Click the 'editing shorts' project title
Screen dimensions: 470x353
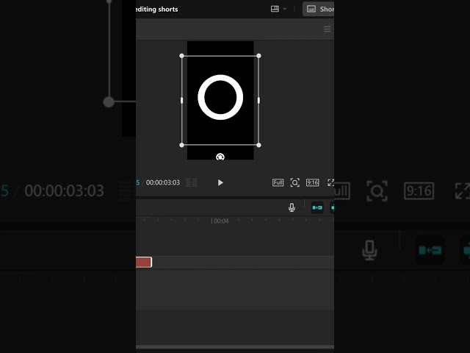(x=157, y=10)
